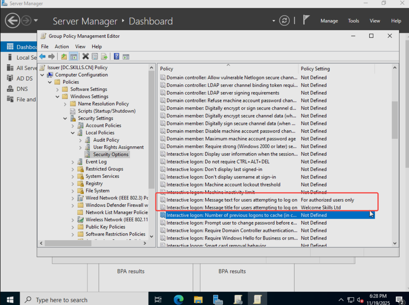Click the Forward arrow in editor toolbar
The height and width of the screenshot is (305, 409).
point(52,57)
